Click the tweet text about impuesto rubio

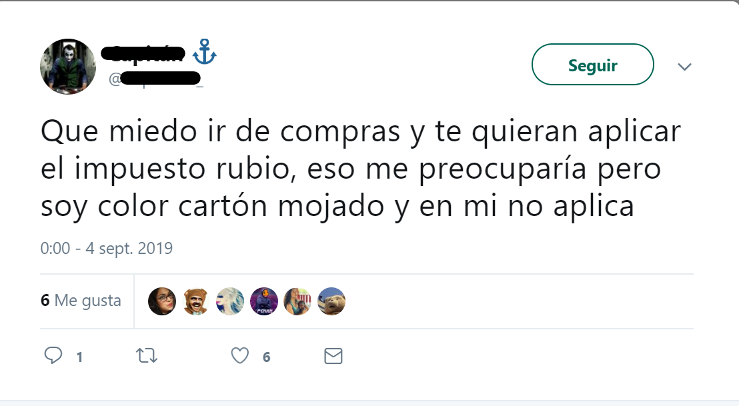pyautogui.click(x=361, y=169)
